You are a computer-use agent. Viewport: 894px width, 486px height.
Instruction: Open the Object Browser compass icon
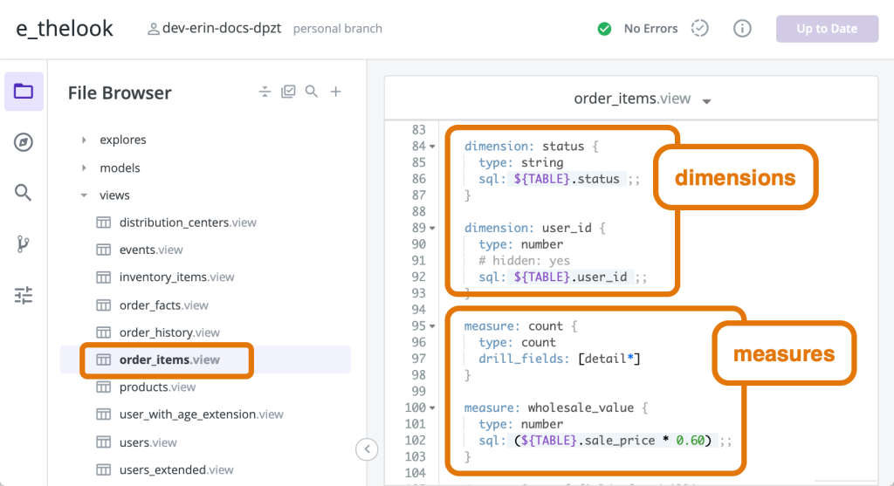point(24,142)
